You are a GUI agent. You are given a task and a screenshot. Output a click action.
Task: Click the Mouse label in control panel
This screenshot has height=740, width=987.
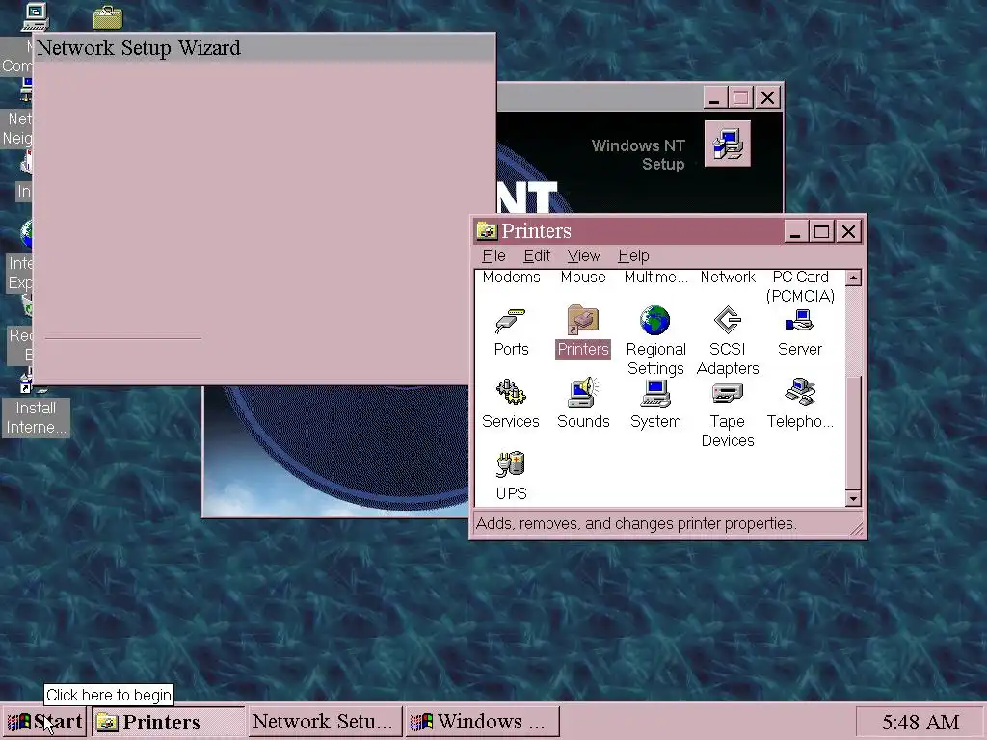click(583, 277)
